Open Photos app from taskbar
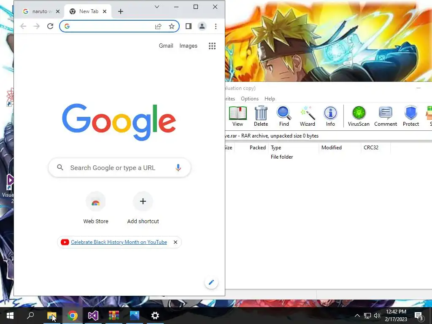This screenshot has width=432, height=324. click(x=135, y=316)
